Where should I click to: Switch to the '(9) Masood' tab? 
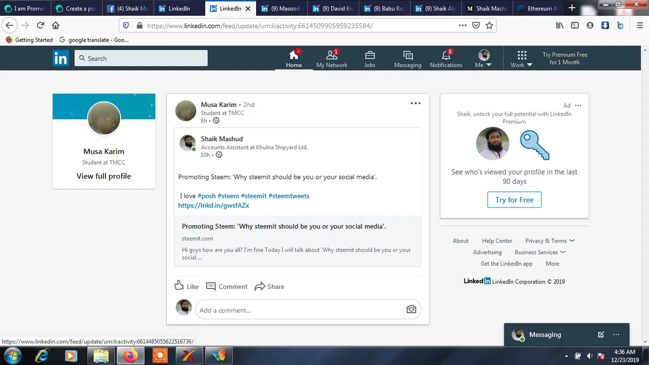click(281, 8)
